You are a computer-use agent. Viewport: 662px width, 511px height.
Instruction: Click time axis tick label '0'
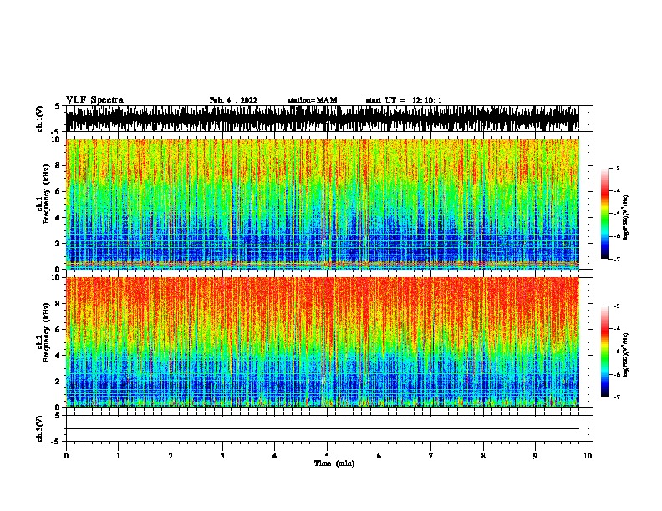[x=66, y=456]
